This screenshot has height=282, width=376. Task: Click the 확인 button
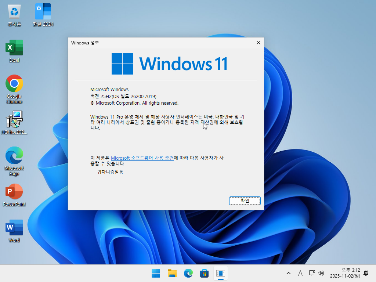tap(245, 201)
